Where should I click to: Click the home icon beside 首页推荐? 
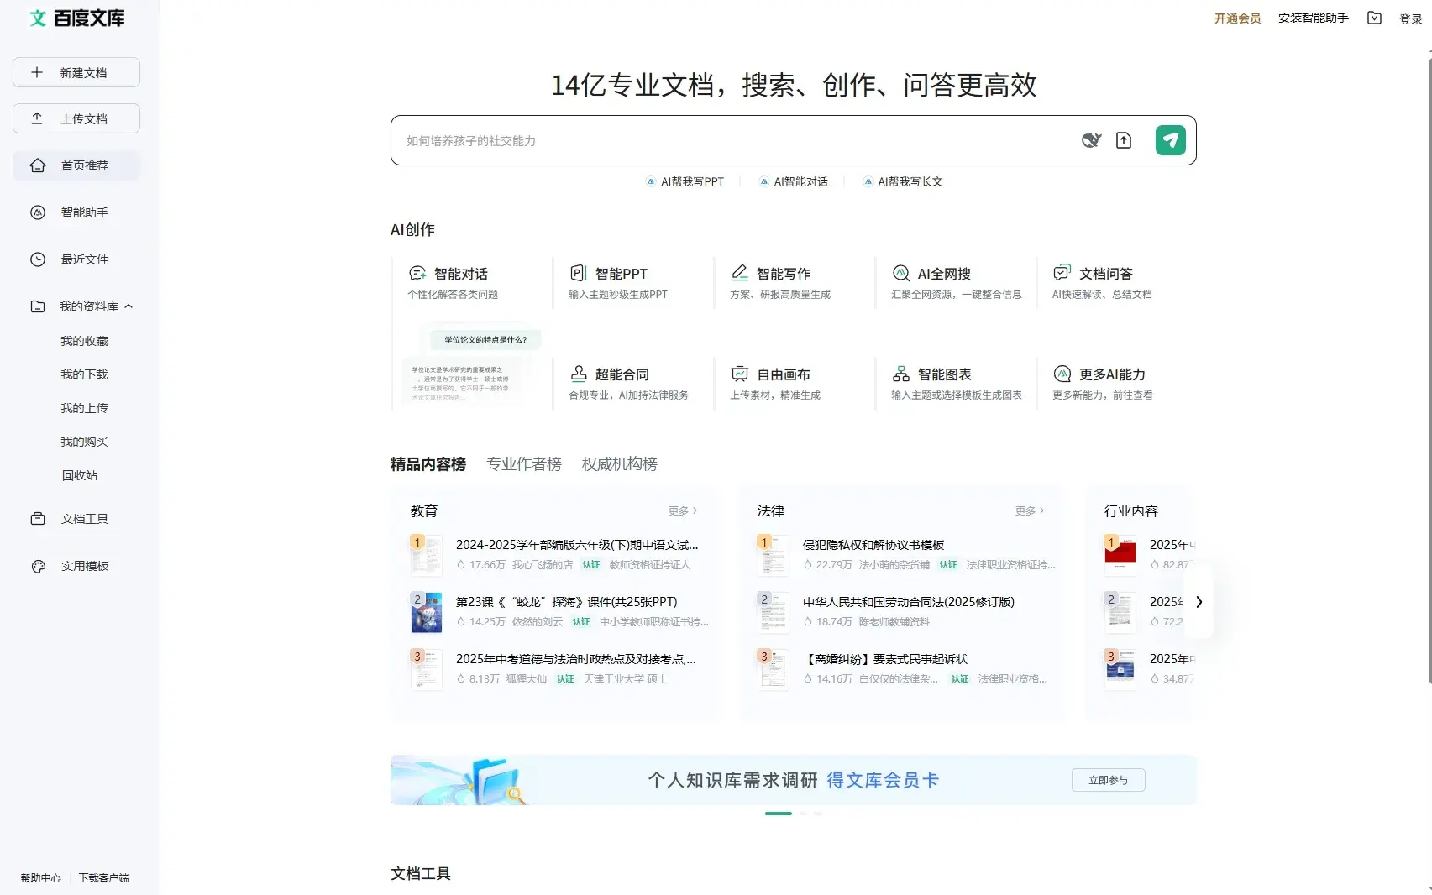(38, 165)
